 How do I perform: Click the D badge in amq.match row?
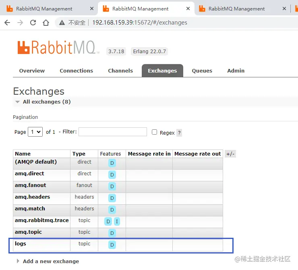(112, 210)
